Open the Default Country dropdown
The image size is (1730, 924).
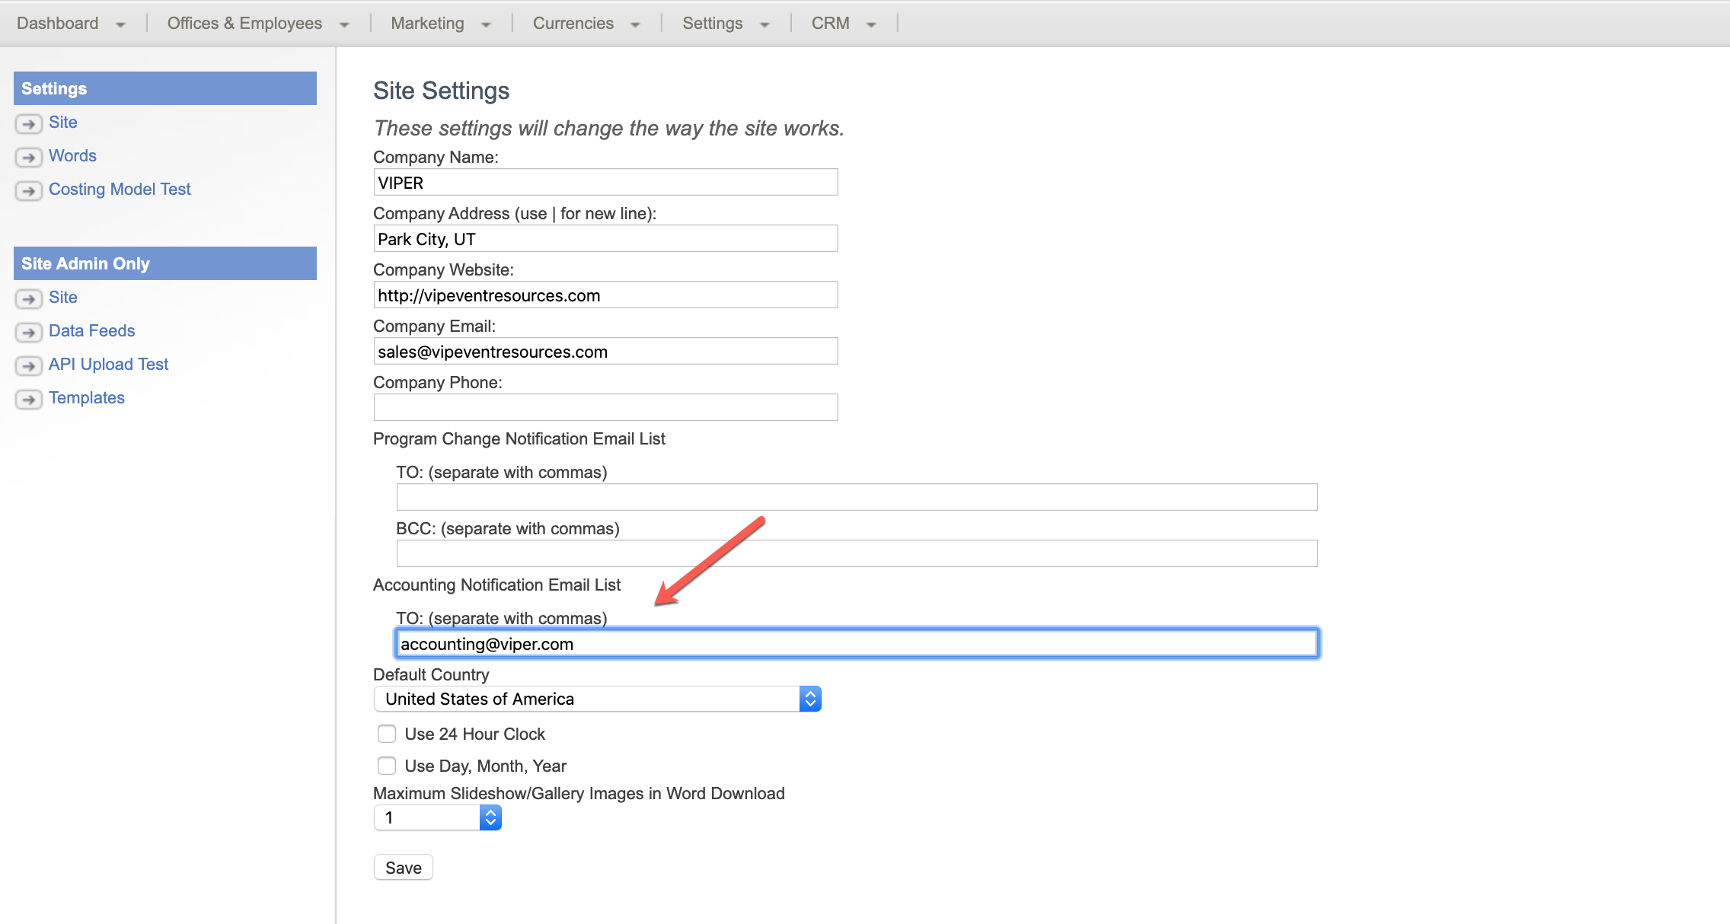click(x=597, y=699)
